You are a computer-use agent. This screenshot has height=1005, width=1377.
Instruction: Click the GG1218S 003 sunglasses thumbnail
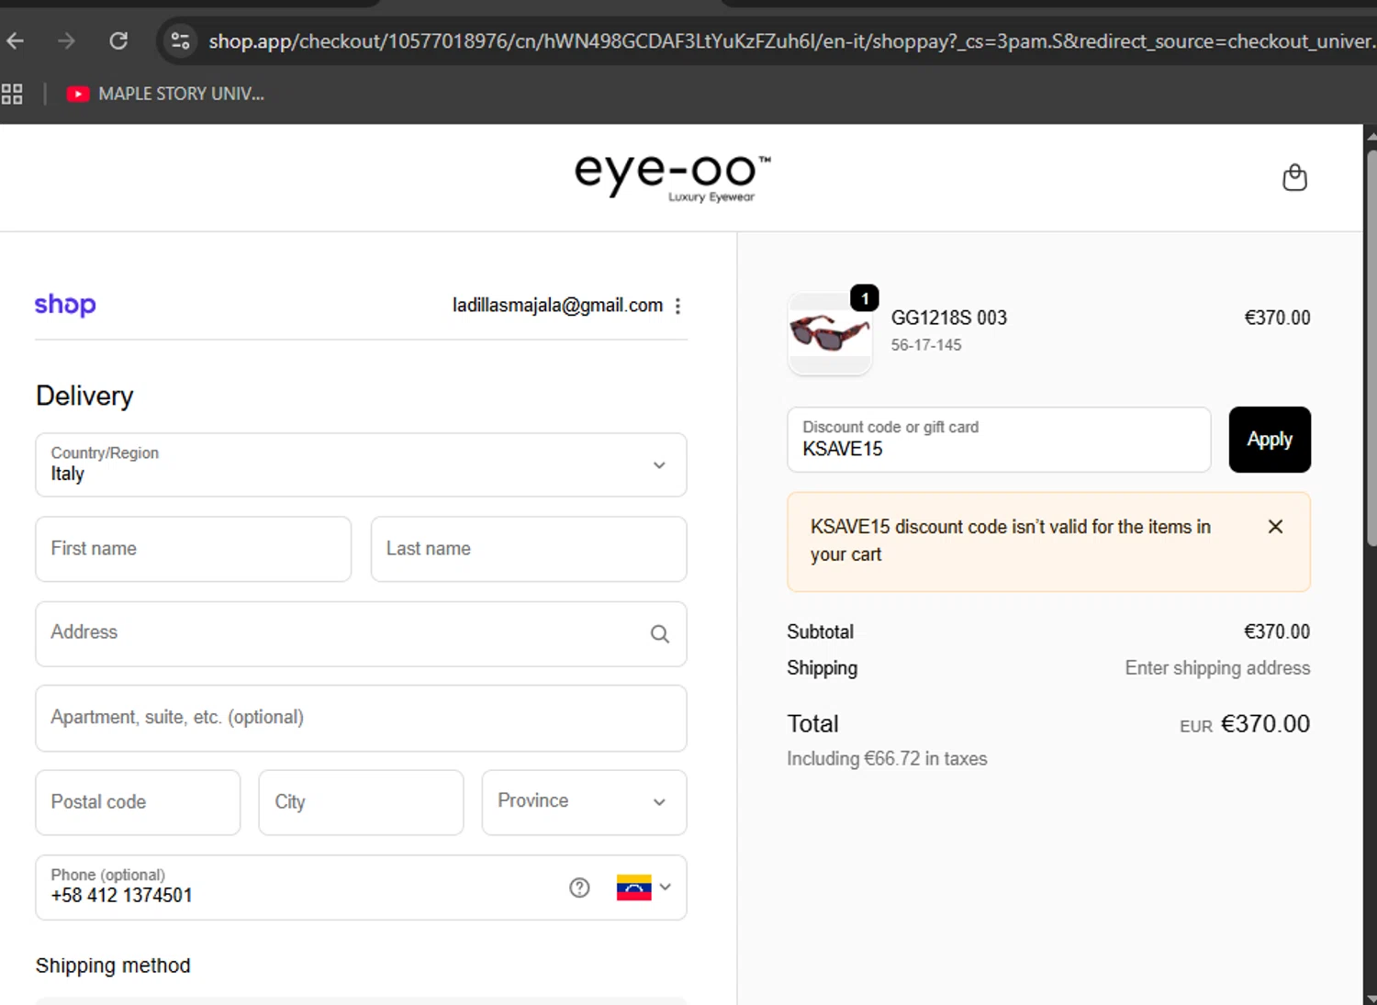pos(830,333)
